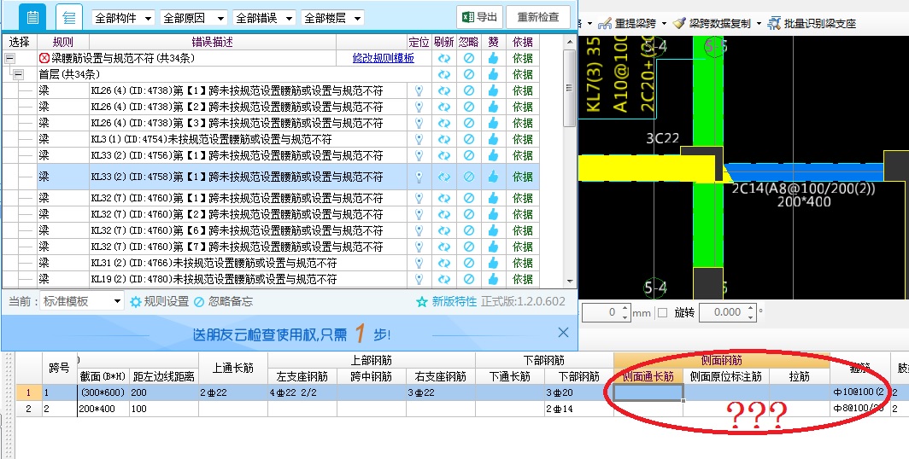
Task: Click the 梁跨数据复制 toolbar item
Action: (x=713, y=24)
